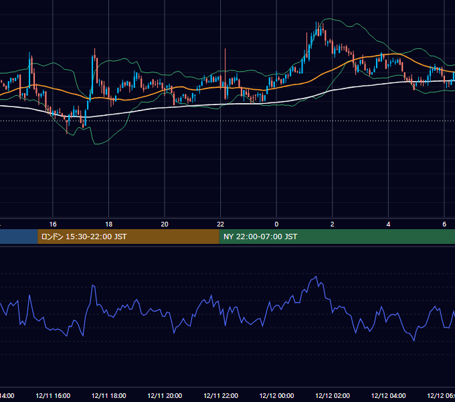Click the "2" hour label on price chart axis
Viewport: 455px width, 402px height.
(x=333, y=224)
